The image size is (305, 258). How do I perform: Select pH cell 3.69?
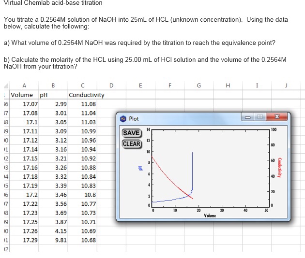click(x=53, y=213)
